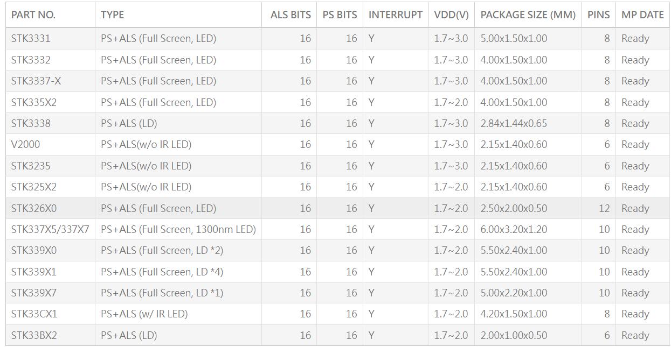Screen dimensions: 671x347
Task: Open the STK33BX2 part entry
Action: 34,336
